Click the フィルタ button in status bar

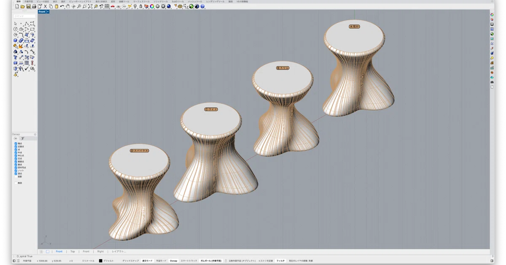coord(280,261)
